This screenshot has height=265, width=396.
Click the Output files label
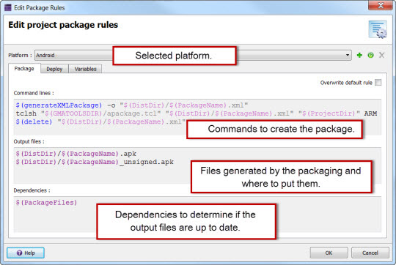(29, 141)
